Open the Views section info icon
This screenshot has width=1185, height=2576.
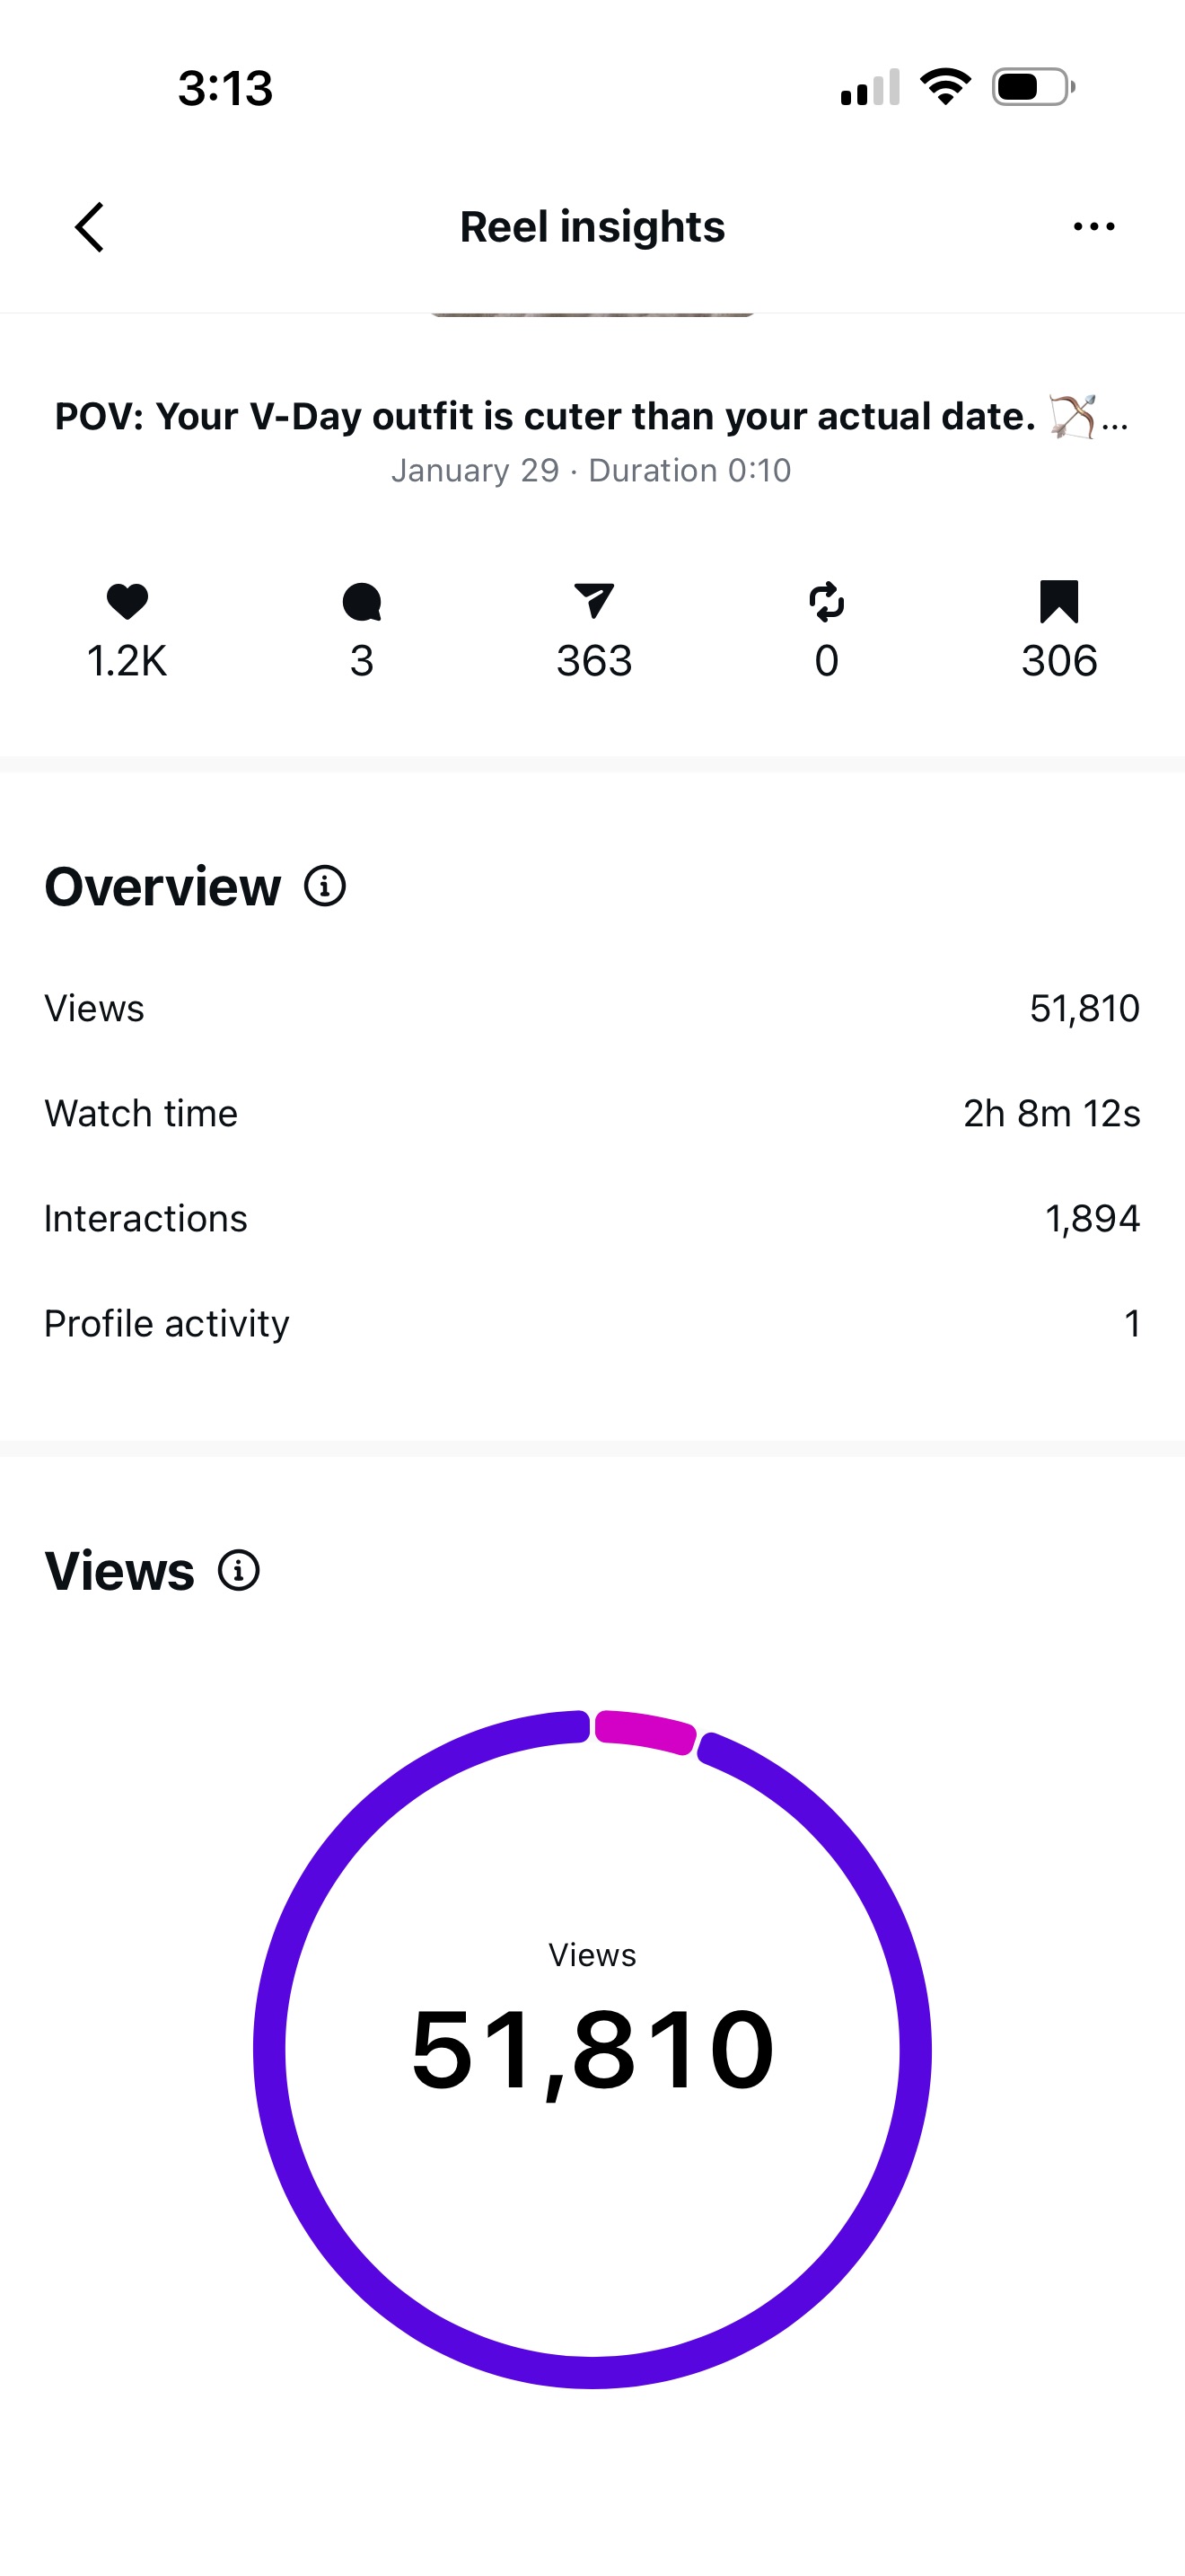click(239, 1570)
